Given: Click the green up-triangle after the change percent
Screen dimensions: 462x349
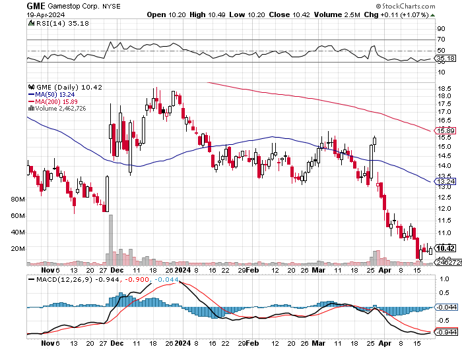Looking at the screenshot, I should 432,15.
